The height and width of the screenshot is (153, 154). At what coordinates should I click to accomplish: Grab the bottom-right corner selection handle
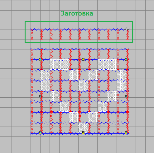[126, 132]
